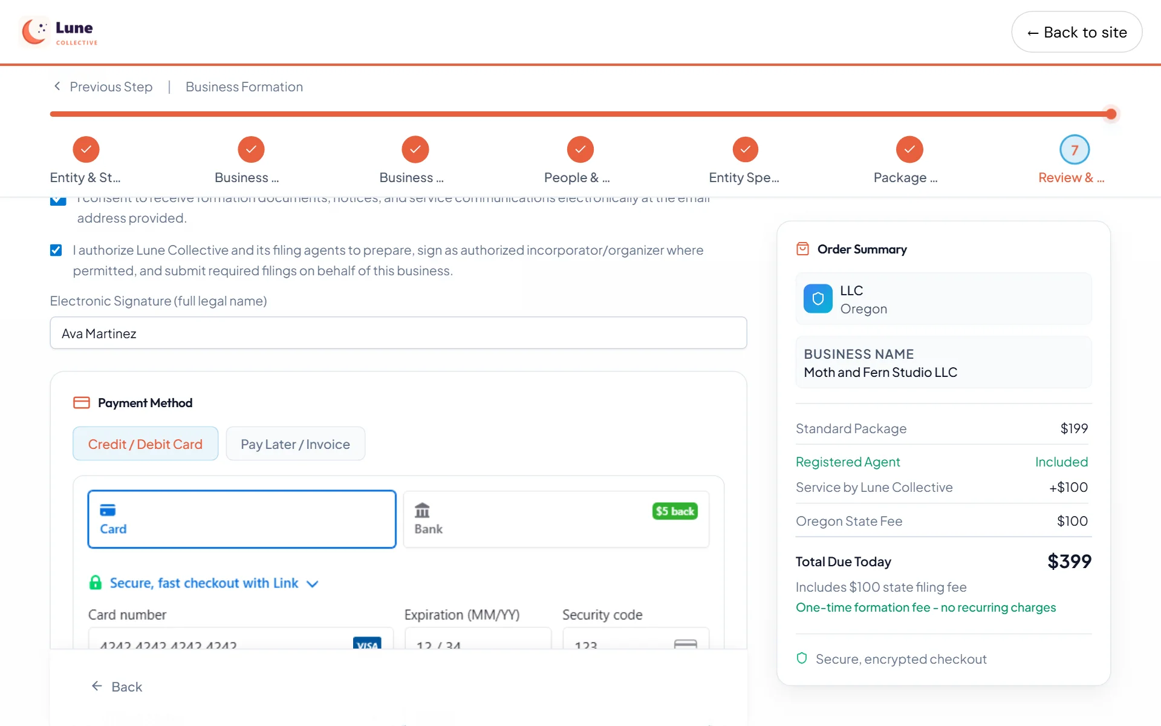1161x726 pixels.
Task: Jump to the Entity Spe... step checkmark
Action: 745,149
